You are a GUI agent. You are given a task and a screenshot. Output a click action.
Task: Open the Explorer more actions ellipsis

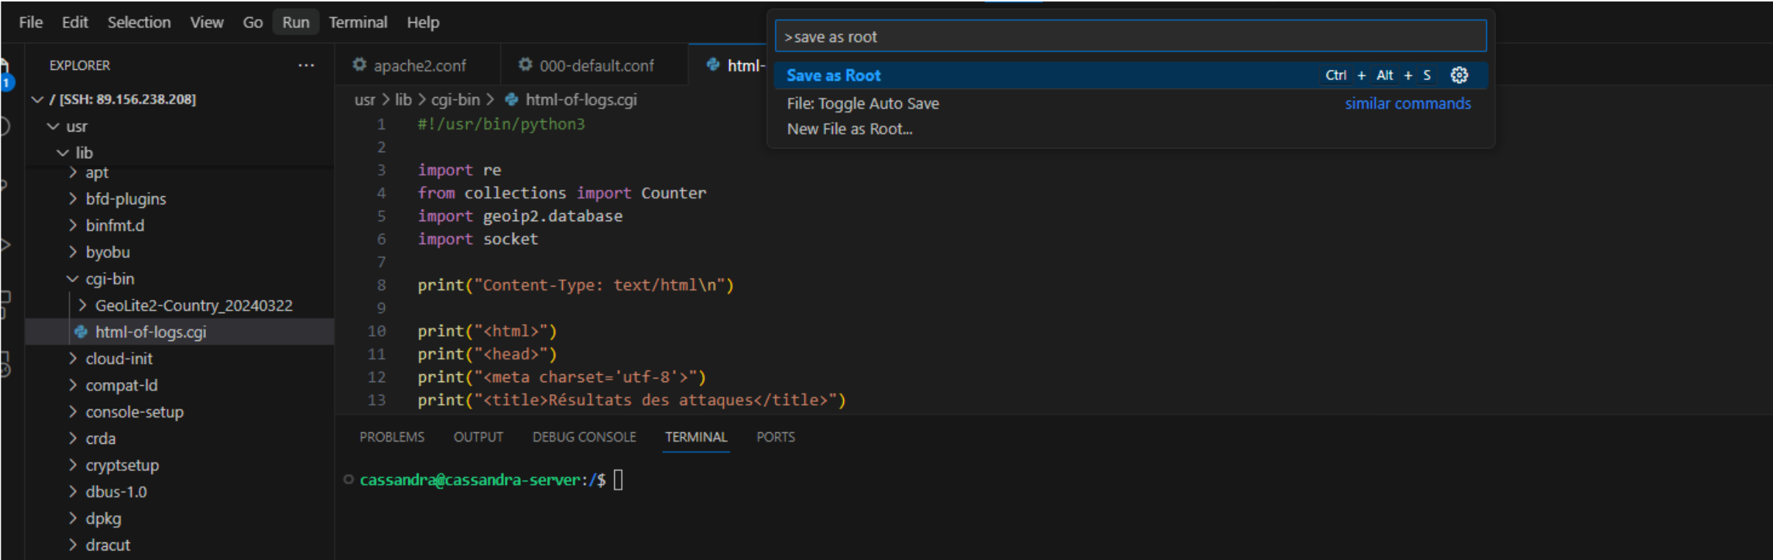(306, 65)
